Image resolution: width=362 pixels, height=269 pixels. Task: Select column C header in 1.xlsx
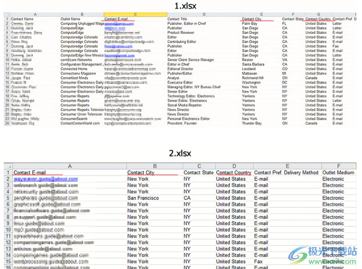(x=135, y=14)
